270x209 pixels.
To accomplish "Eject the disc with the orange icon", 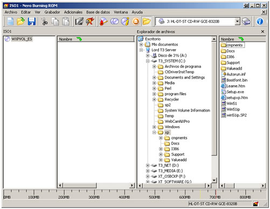I will [x=136, y=22].
